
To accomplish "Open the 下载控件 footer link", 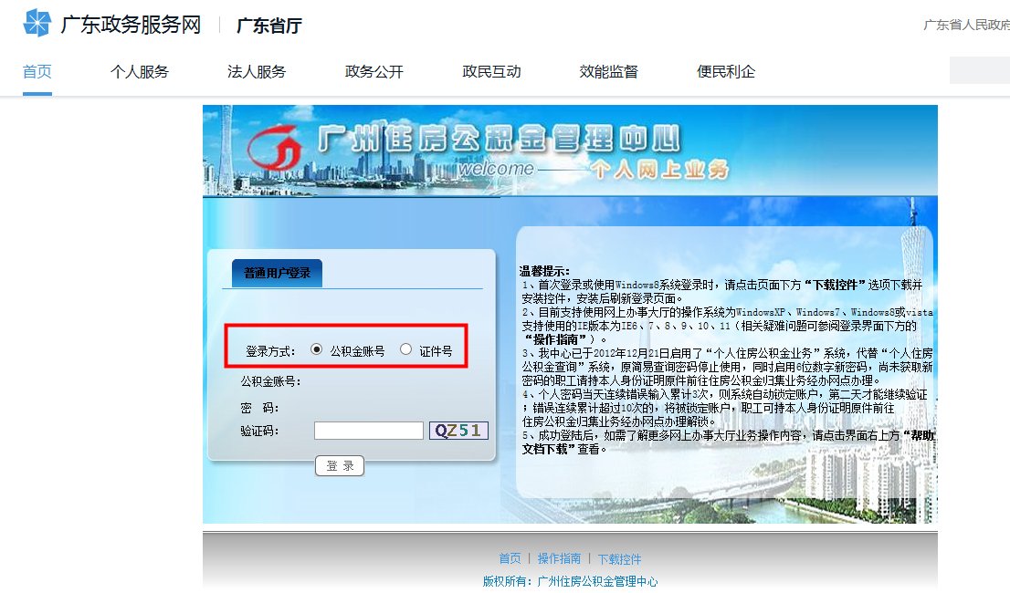I will (x=619, y=558).
